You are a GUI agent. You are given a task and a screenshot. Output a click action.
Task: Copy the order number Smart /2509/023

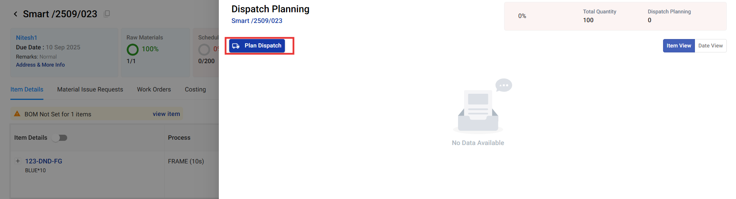click(x=107, y=14)
